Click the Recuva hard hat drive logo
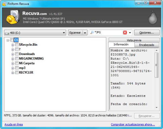This screenshot has width=163, height=129. pos(13,17)
